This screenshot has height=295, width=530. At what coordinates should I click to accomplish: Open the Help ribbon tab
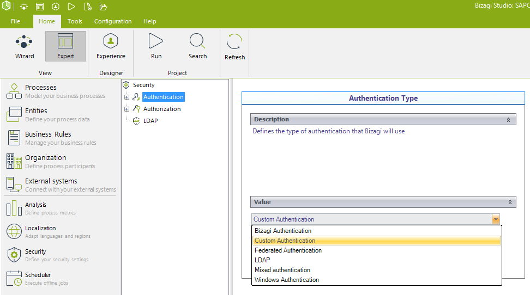pos(149,21)
